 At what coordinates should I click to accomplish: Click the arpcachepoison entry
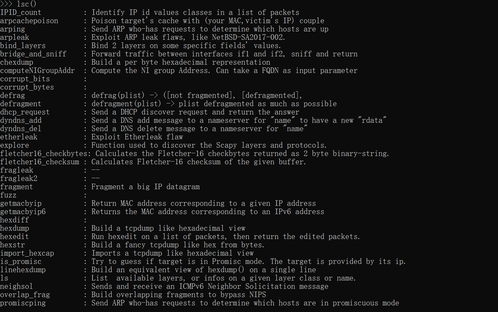coord(29,21)
